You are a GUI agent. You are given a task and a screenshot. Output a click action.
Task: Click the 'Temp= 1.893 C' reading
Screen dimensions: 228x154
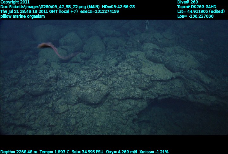click(54, 152)
